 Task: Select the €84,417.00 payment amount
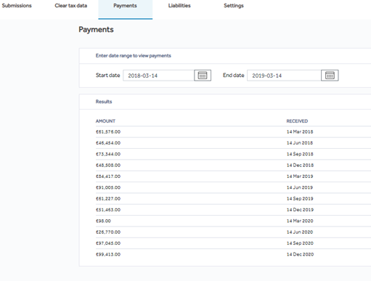108,176
